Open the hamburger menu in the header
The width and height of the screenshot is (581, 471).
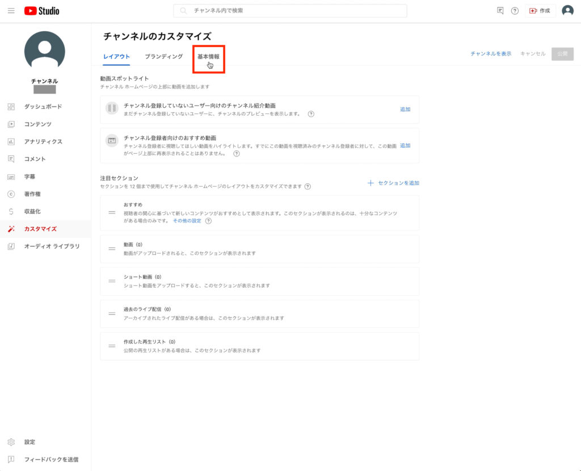pyautogui.click(x=11, y=11)
